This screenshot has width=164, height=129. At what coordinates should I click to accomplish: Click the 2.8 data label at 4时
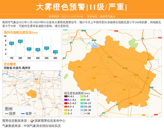pyautogui.click(x=38, y=50)
